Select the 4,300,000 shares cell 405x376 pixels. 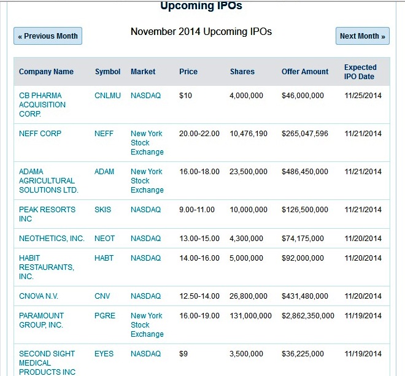(246, 239)
